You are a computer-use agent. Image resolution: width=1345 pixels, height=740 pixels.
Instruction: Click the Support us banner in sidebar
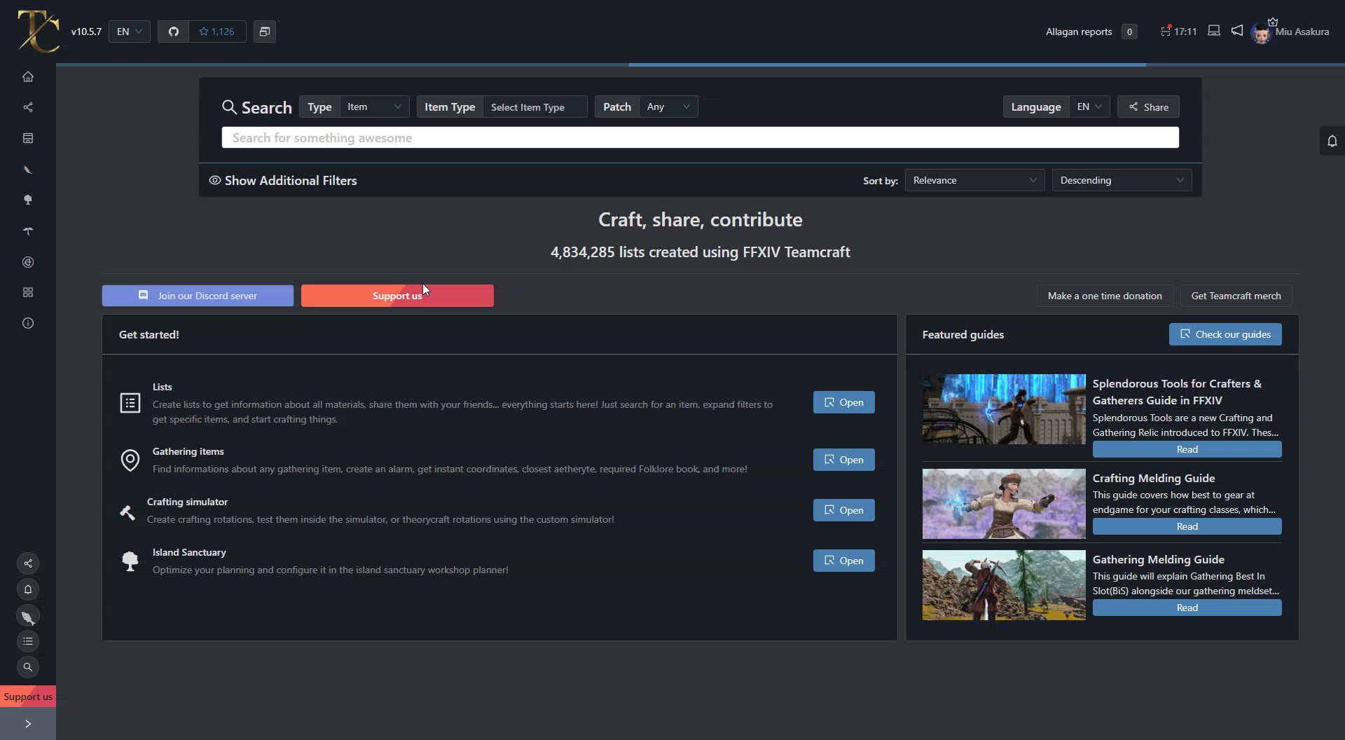coord(28,697)
